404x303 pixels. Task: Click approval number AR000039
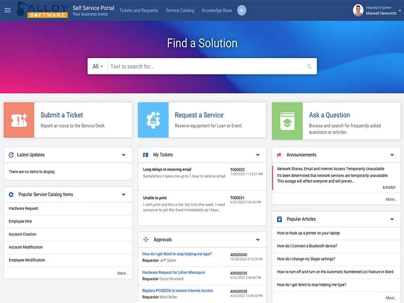pyautogui.click(x=238, y=273)
